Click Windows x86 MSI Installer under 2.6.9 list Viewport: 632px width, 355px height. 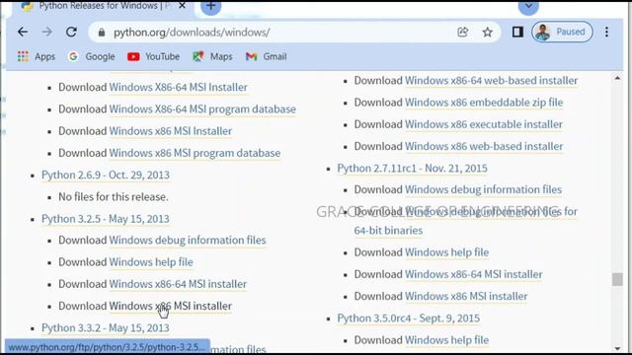point(171,131)
